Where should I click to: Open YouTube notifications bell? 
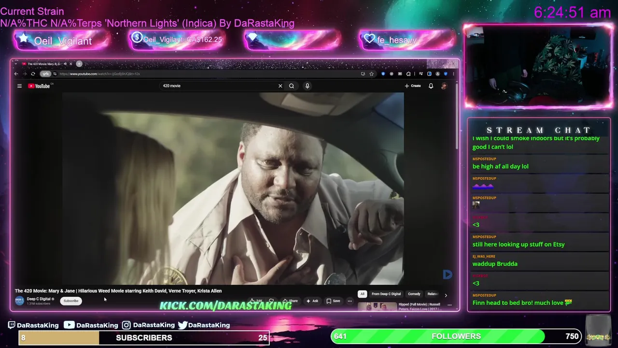(431, 86)
